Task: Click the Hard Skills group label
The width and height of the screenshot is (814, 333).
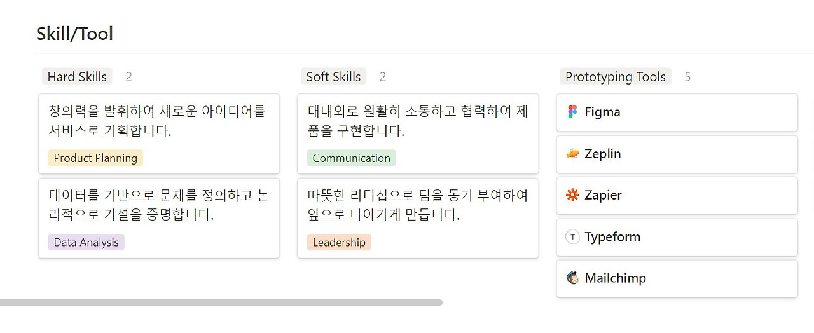Action: (x=77, y=77)
